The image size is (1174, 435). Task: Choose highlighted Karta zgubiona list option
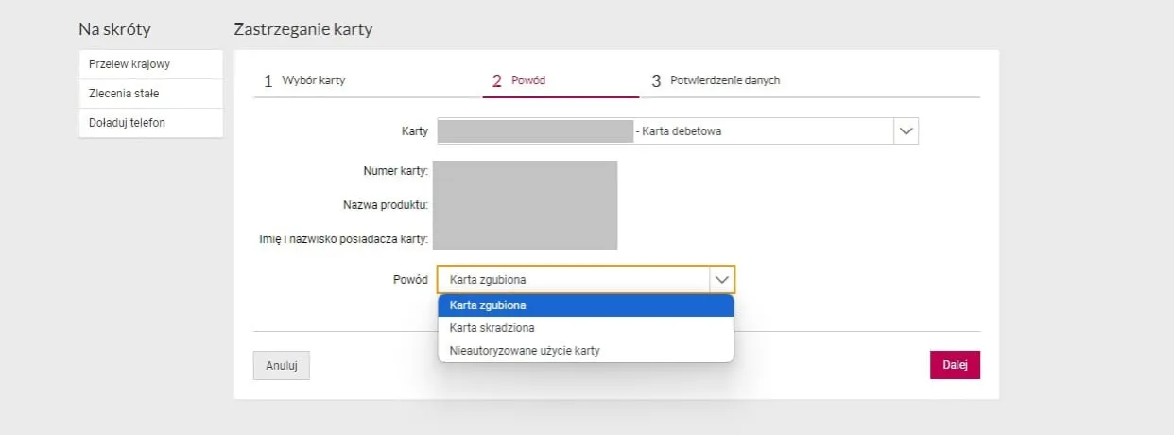pos(585,305)
